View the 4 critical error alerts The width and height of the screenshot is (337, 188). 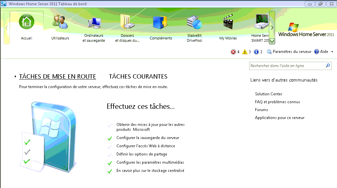[235, 52]
